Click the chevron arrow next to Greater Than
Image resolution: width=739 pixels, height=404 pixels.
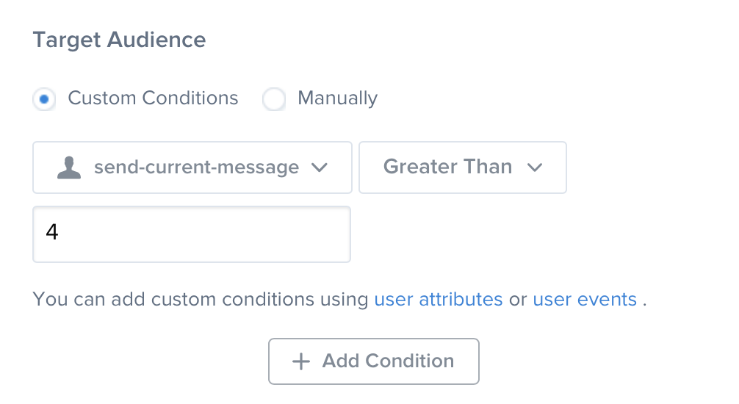[x=535, y=167]
